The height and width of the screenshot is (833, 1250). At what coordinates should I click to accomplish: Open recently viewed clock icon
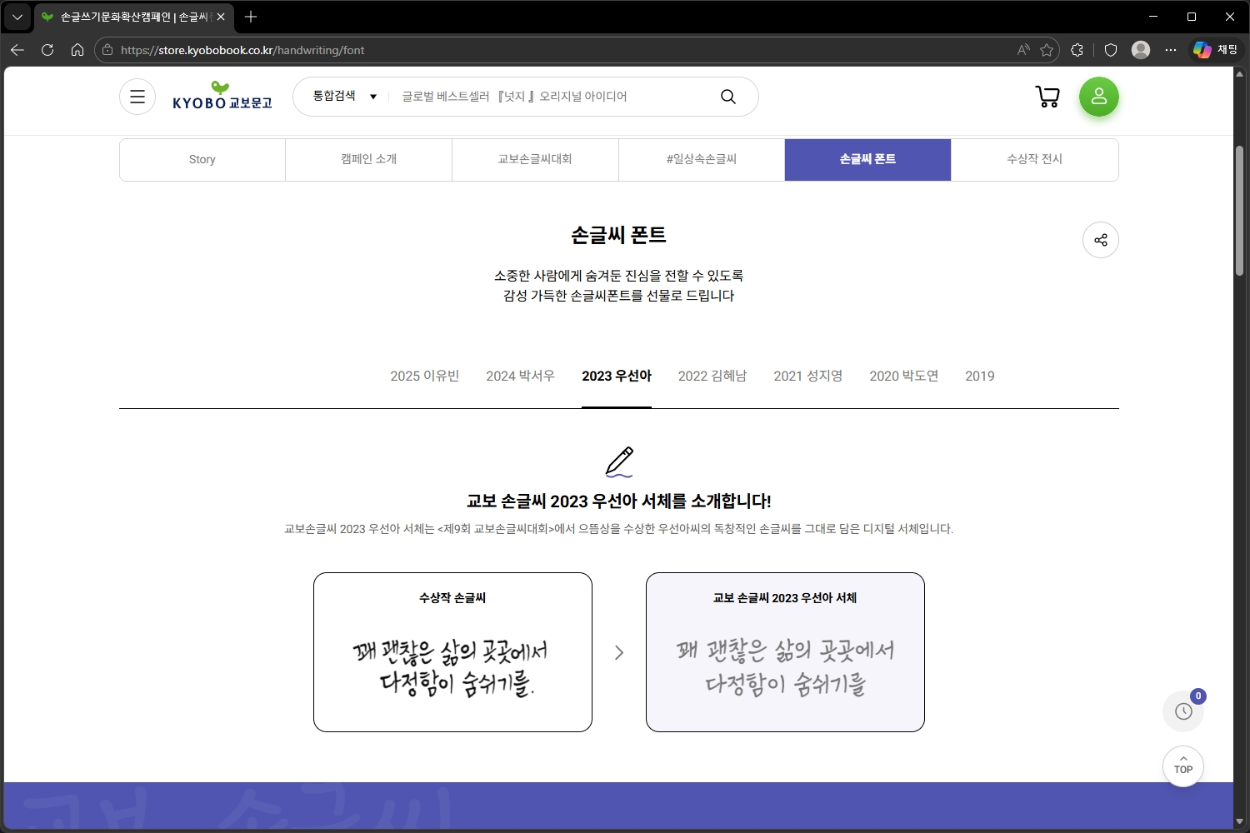click(1183, 711)
